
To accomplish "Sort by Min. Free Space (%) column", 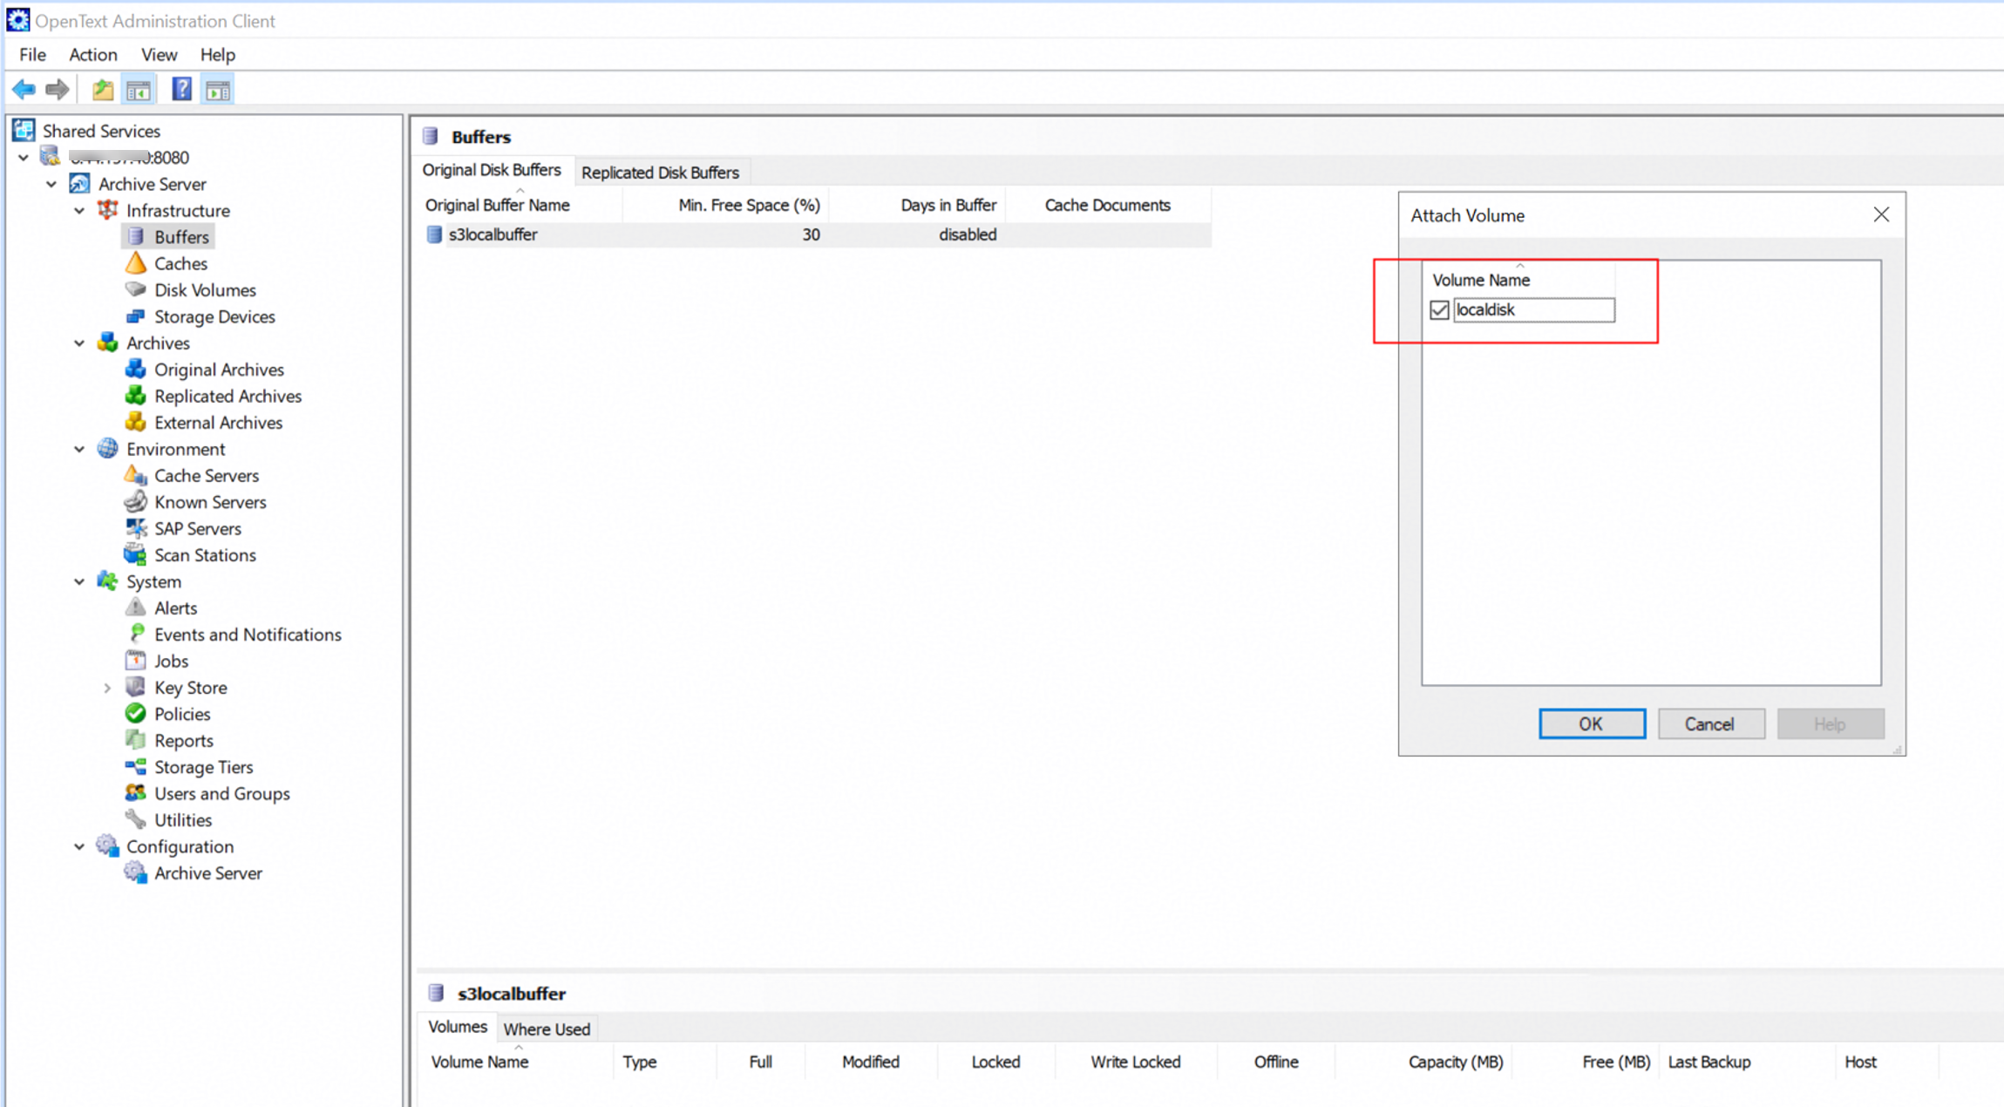I will (x=725, y=205).
